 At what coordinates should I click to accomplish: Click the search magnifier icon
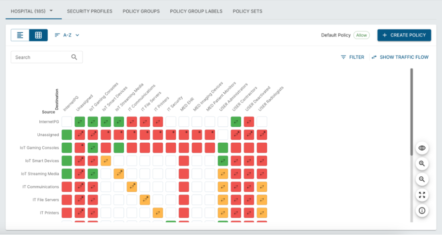point(74,57)
